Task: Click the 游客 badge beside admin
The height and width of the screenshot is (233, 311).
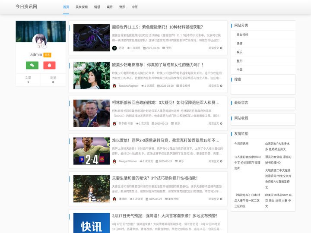Action: pyautogui.click(x=47, y=55)
